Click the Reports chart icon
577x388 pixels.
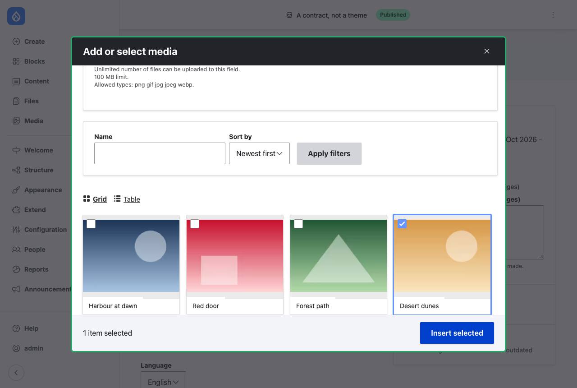click(16, 269)
